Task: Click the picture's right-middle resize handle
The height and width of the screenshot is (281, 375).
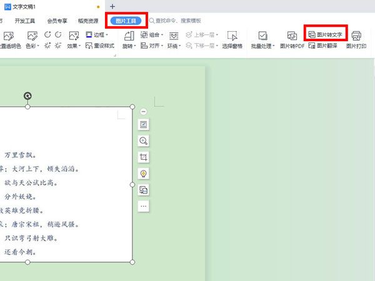Action: (x=132, y=184)
